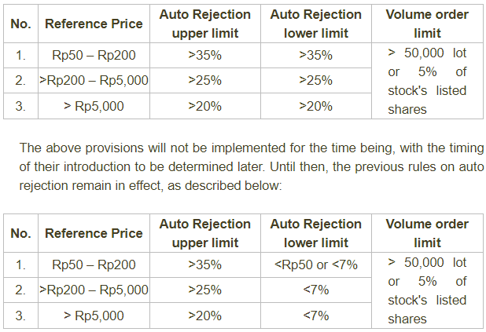Select 'Reference Price' header in bottom table
This screenshot has height=332, width=486.
click(94, 233)
